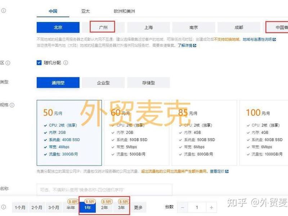Click the info icon beside the 区 label
Image resolution: width=288 pixels, height=216 pixels.
coord(8,63)
